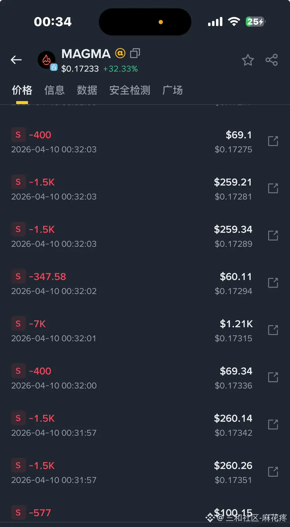Open explorer link for $259.34 trade

pyautogui.click(x=273, y=236)
